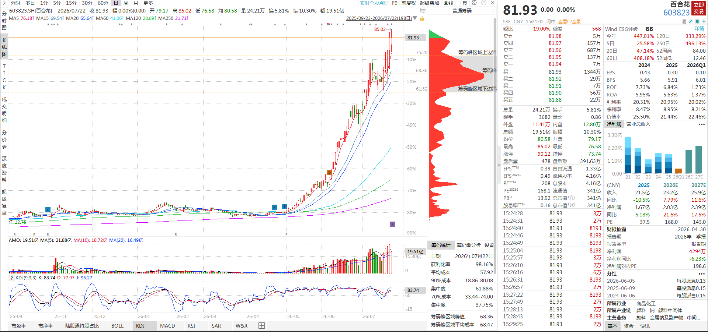
Task: Open the 更多 periods dropdown
Action: pyautogui.click(x=148, y=3)
